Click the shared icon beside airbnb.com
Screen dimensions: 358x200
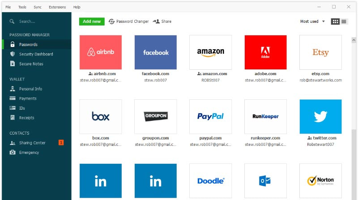[91, 74]
